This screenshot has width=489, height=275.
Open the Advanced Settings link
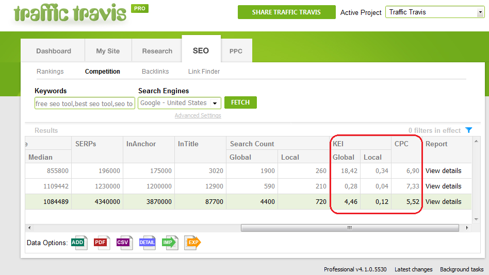pyautogui.click(x=198, y=115)
